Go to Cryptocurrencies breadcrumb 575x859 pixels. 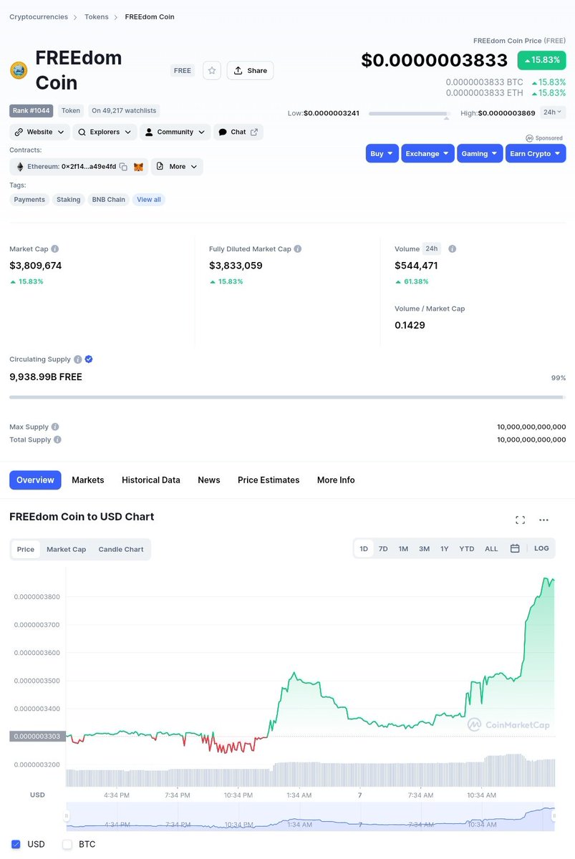39,16
